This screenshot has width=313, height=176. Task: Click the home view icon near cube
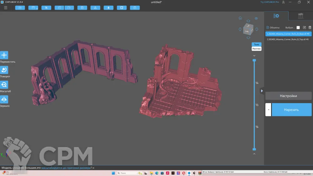(240, 18)
